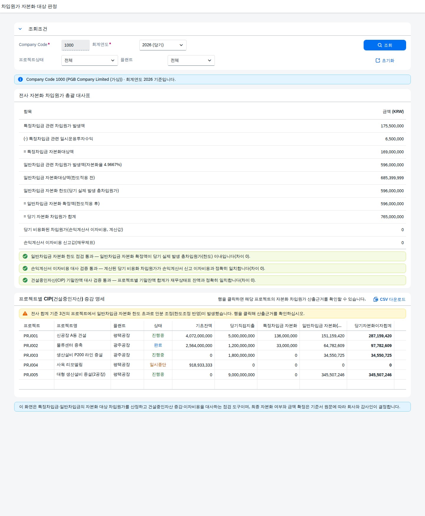Screen dimensions: 425x516
Task: Click the CSV 다운로드 link
Action: (x=389, y=299)
